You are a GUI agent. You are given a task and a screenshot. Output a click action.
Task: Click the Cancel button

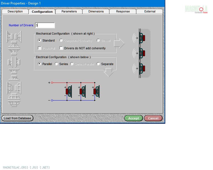click(x=153, y=118)
